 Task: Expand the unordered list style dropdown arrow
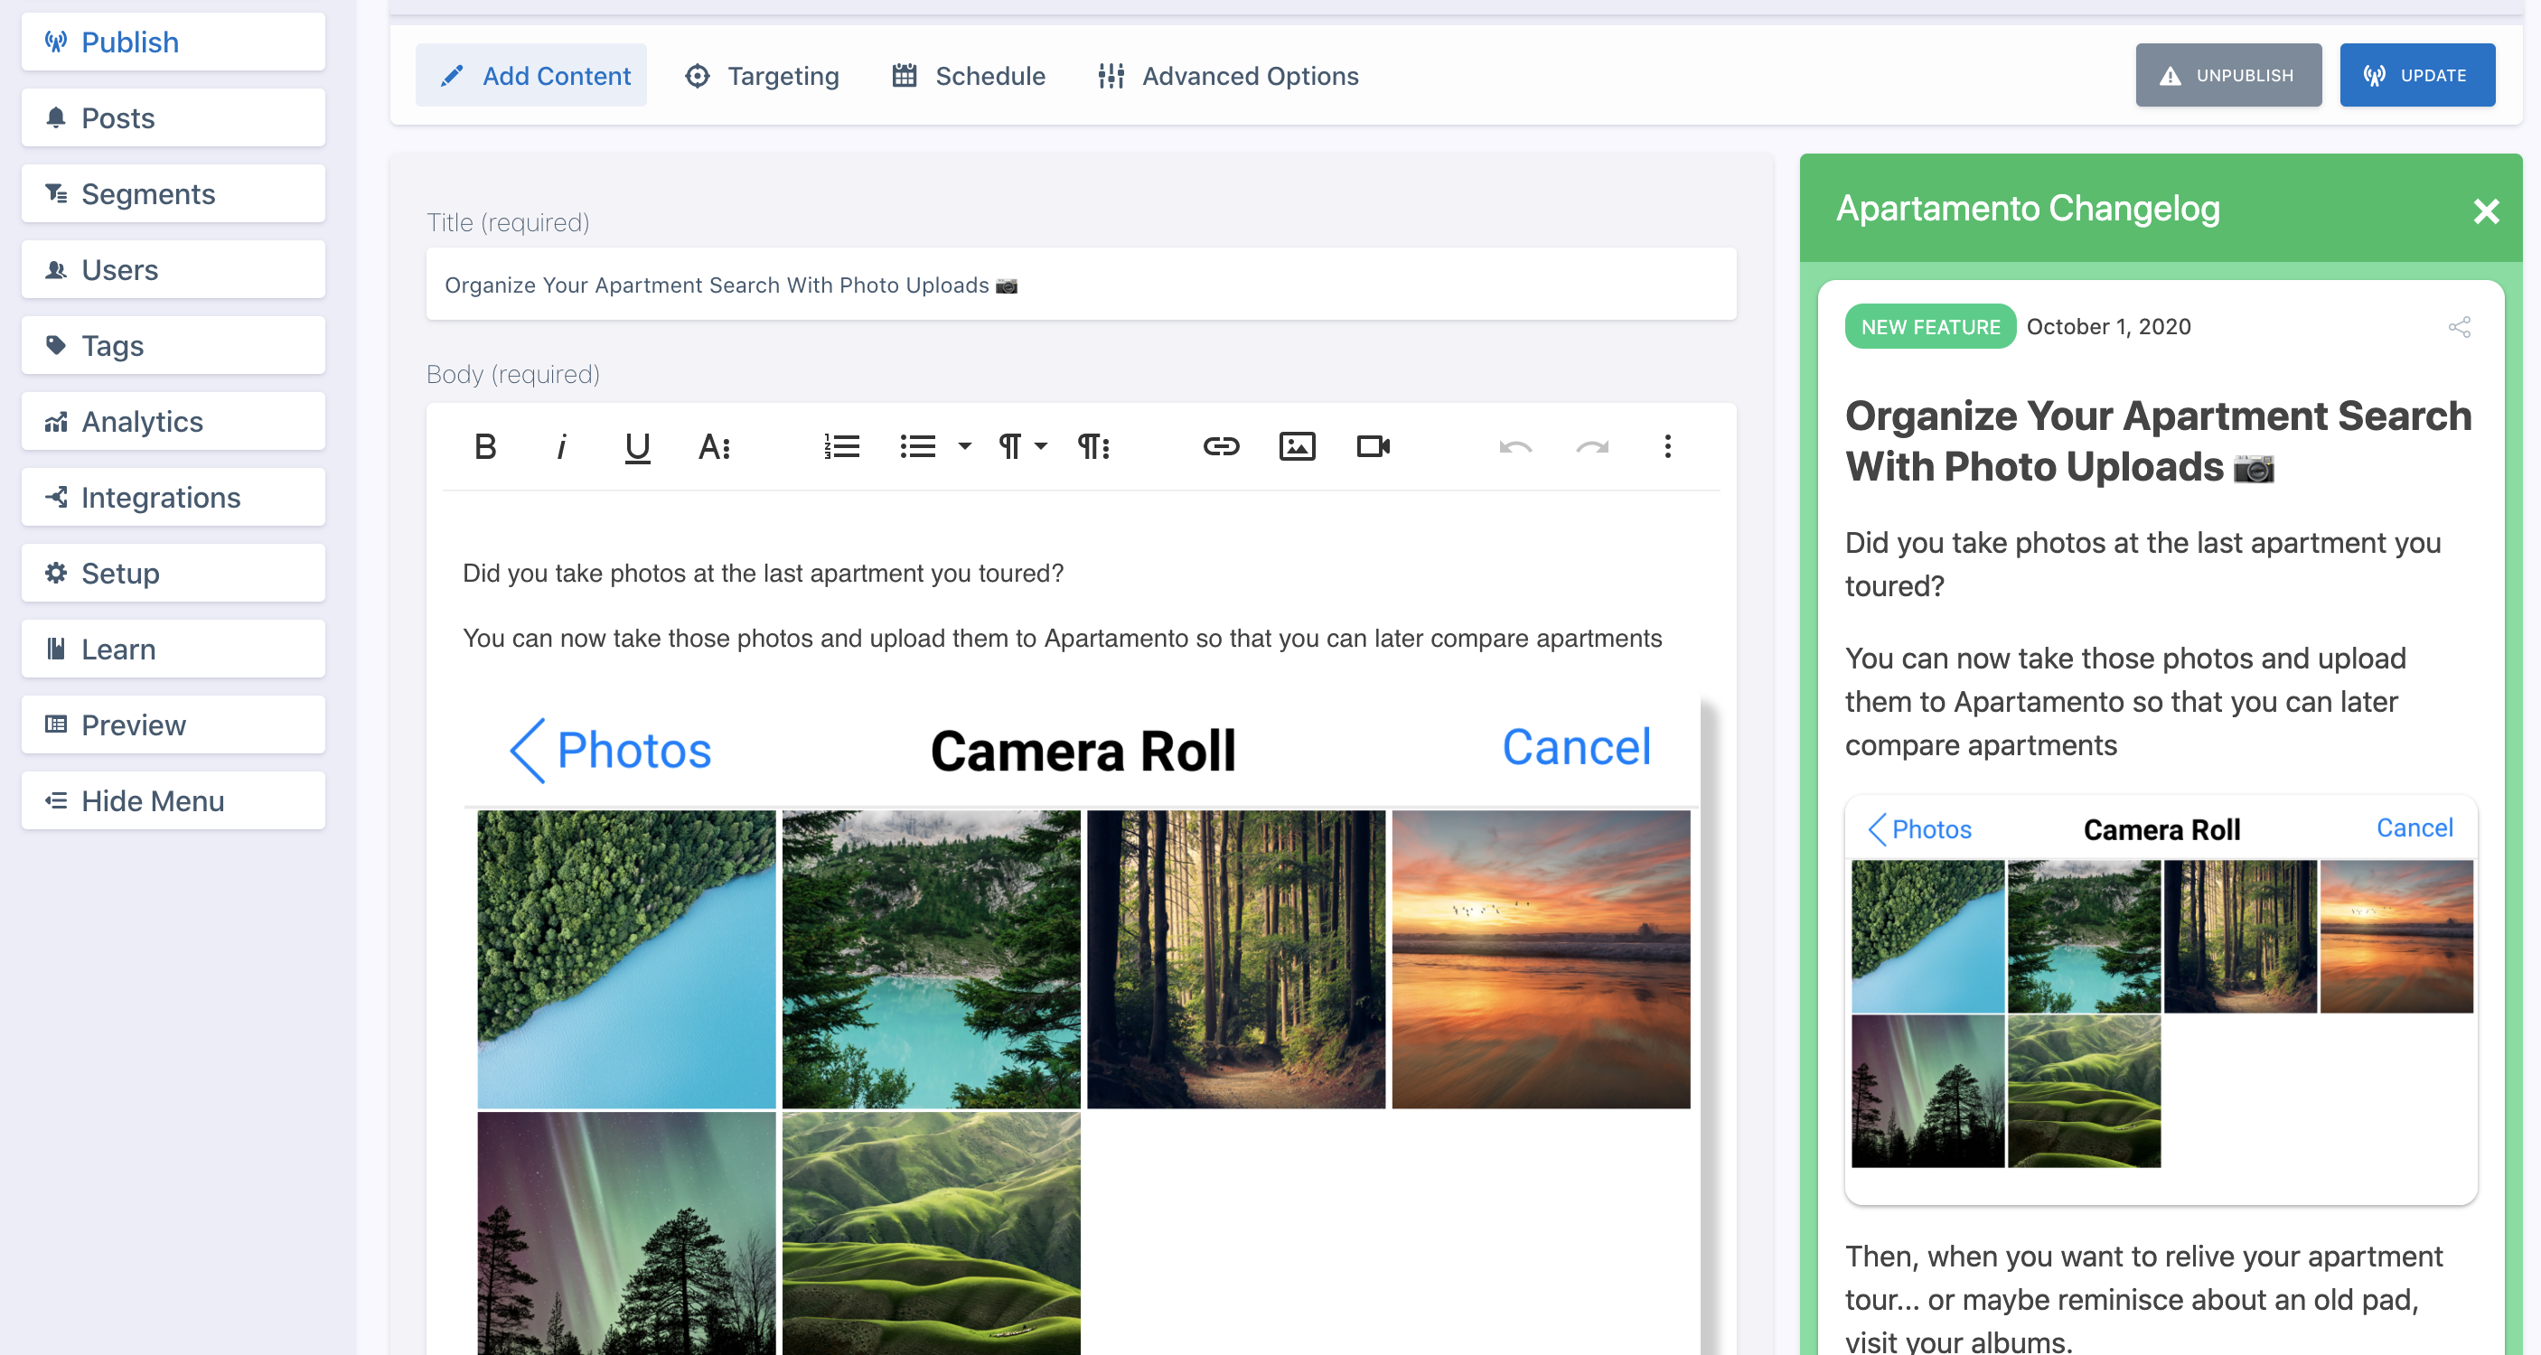pos(965,447)
